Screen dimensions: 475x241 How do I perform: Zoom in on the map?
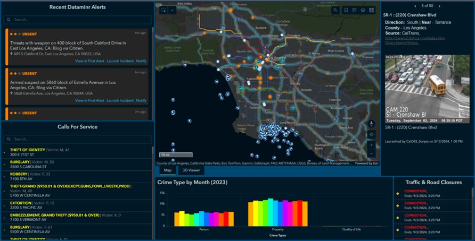tap(371, 145)
